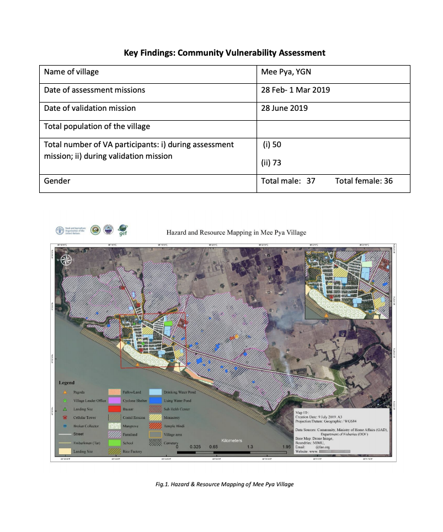The width and height of the screenshot is (443, 532).
Task: Click the 'Gender' row label
Action: [x=57, y=181]
